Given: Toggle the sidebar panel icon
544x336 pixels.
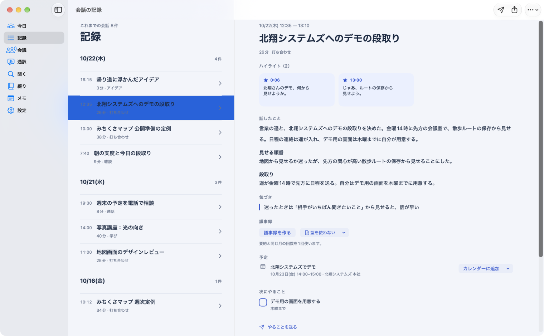Looking at the screenshot, I should coord(58,10).
